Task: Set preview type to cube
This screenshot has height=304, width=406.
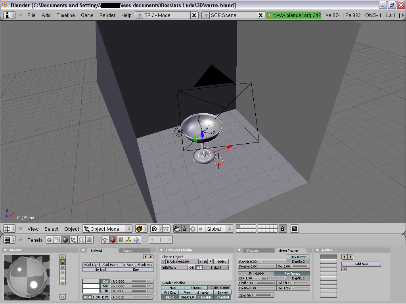Action: tap(62, 267)
